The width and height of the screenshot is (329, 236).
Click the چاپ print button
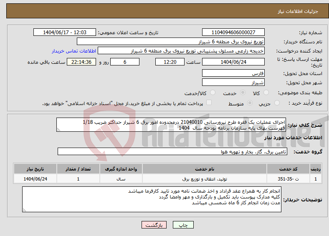tap(183, 225)
